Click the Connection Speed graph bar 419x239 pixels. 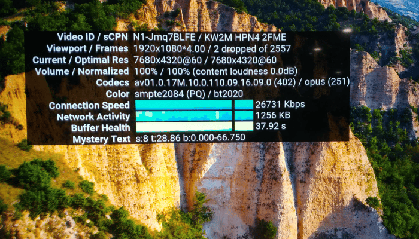pyautogui.click(x=195, y=105)
